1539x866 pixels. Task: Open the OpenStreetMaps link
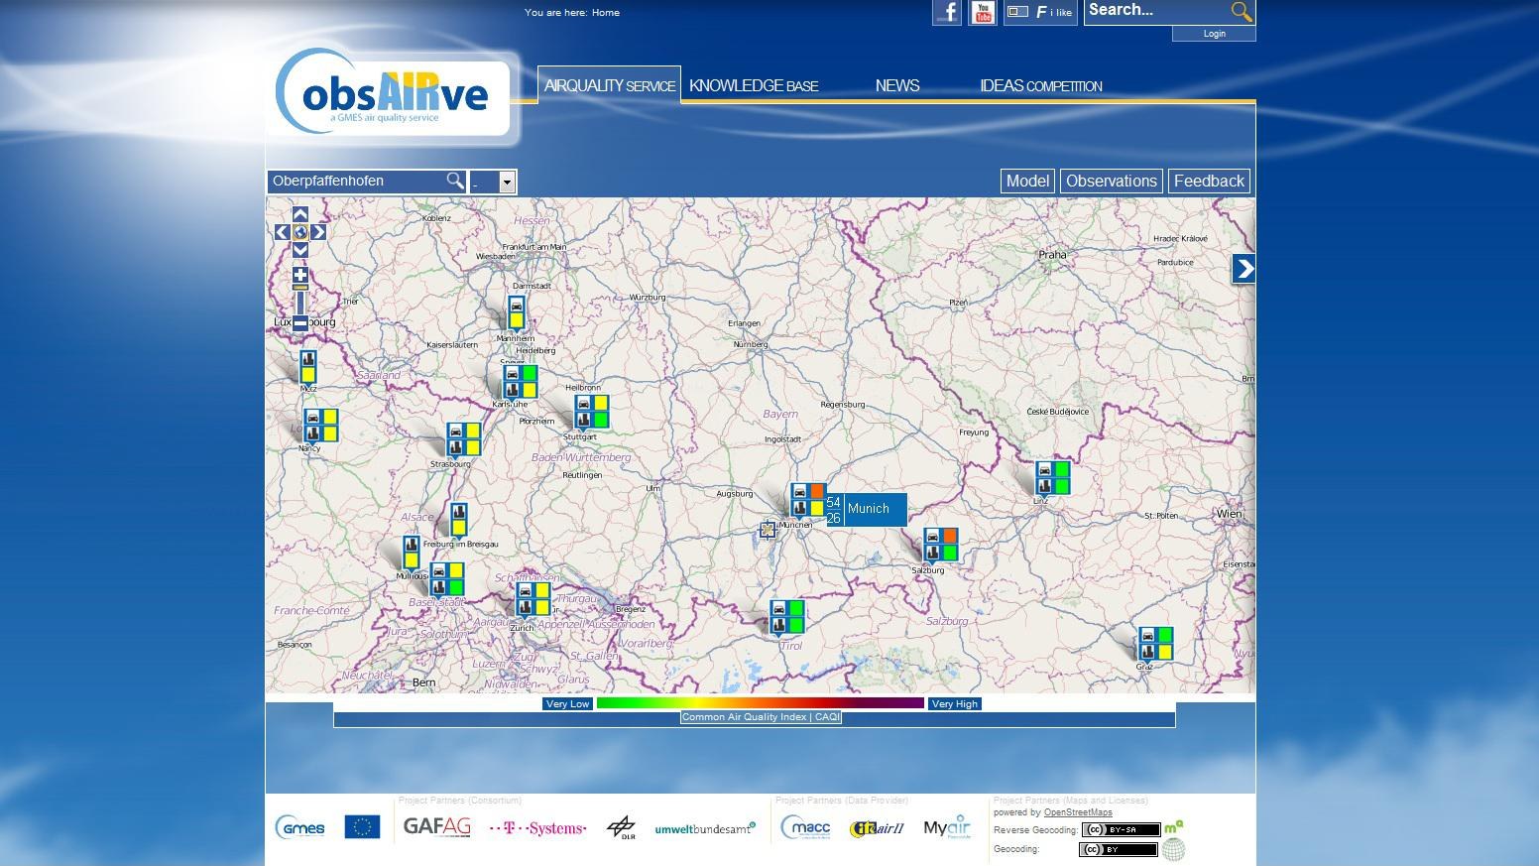click(x=1077, y=812)
